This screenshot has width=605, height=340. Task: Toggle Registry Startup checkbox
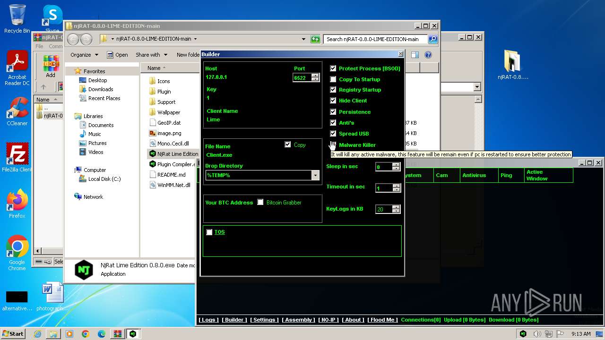(333, 90)
